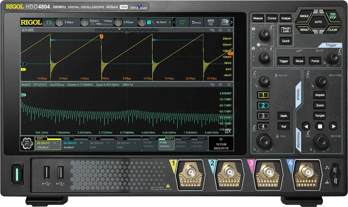This screenshot has width=348, height=207.
Task: Close the Math2 FFT window with X
Action: pos(229,84)
